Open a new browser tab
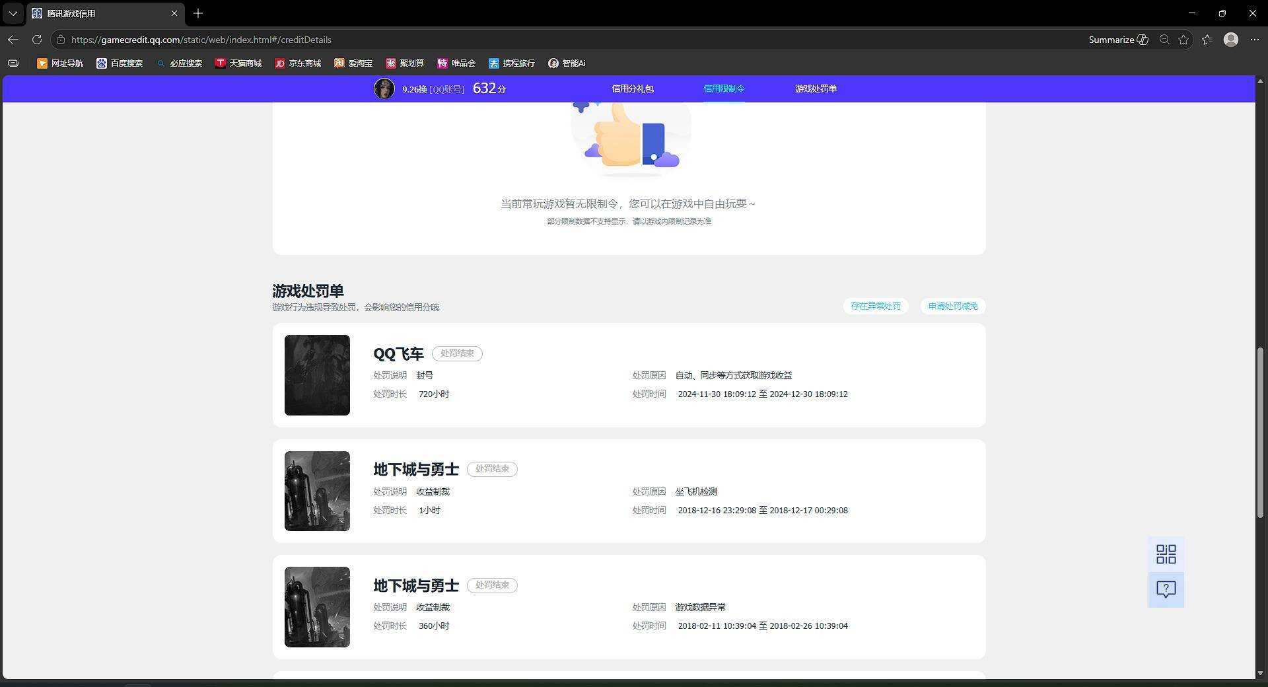This screenshot has height=687, width=1268. coord(198,13)
